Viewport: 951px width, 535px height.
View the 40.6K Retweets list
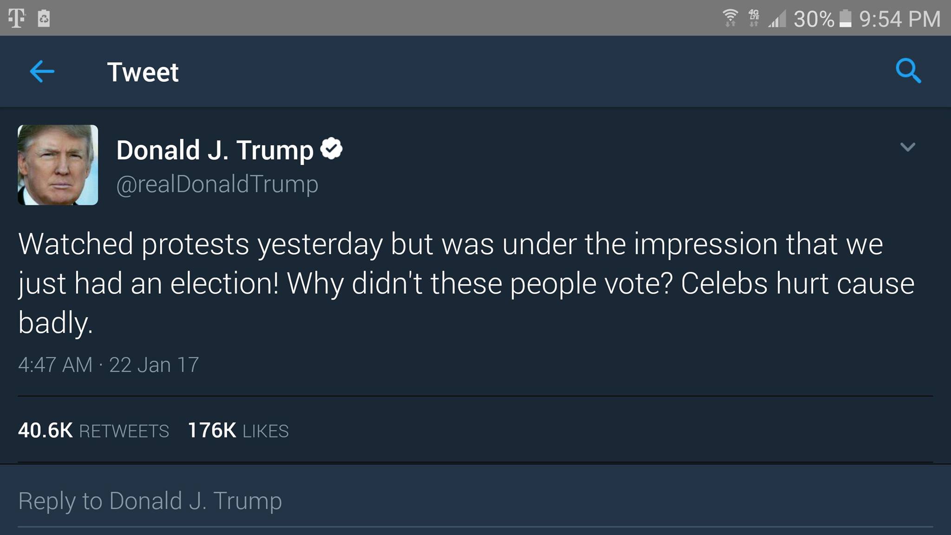pyautogui.click(x=93, y=431)
